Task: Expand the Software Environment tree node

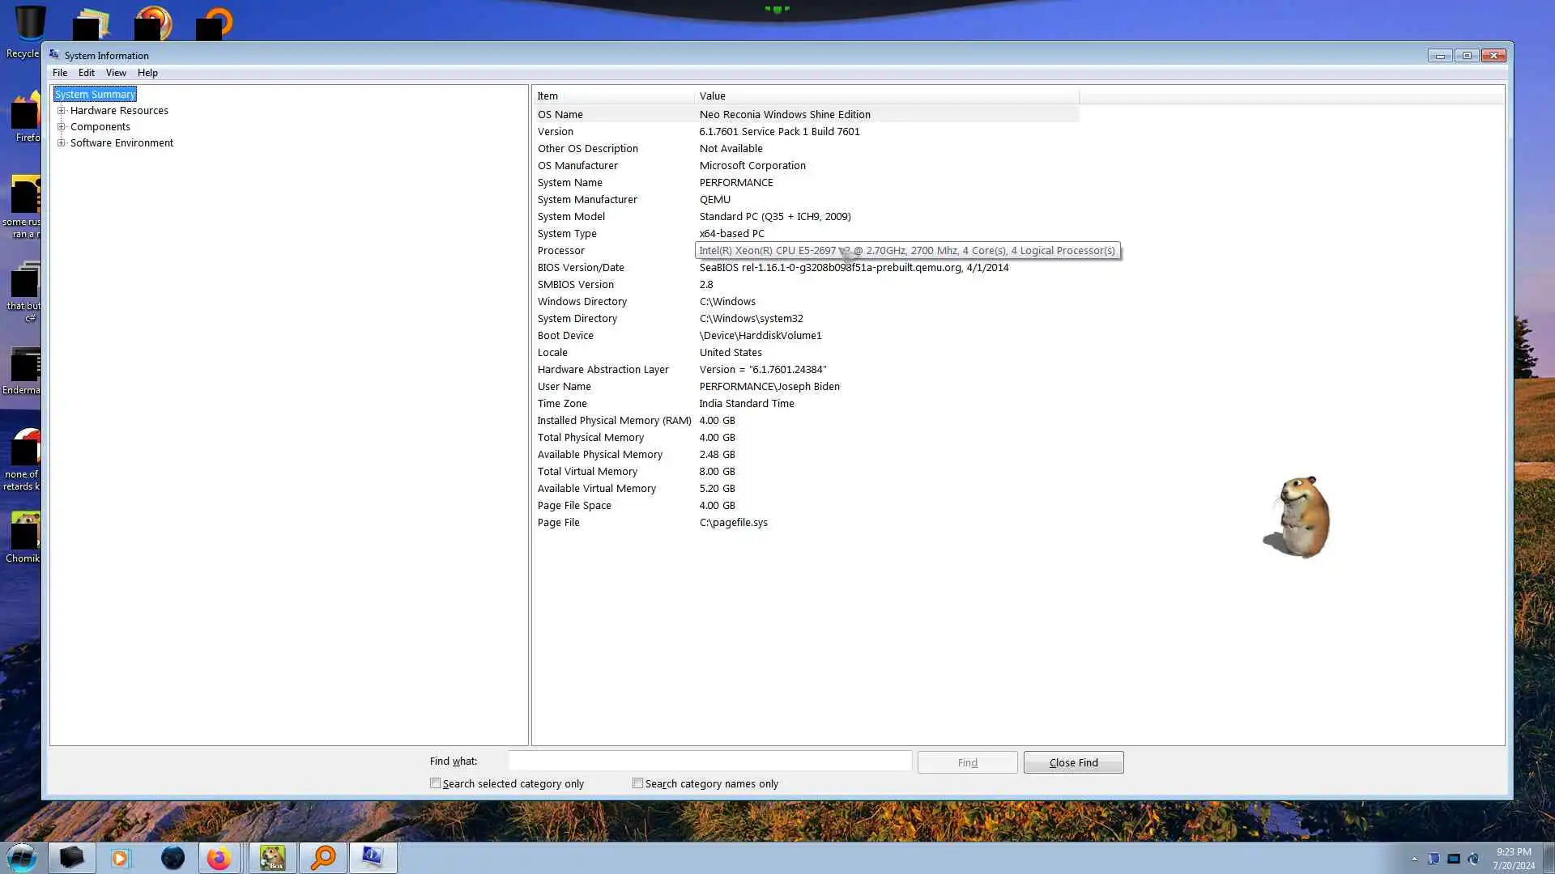Action: click(x=62, y=143)
